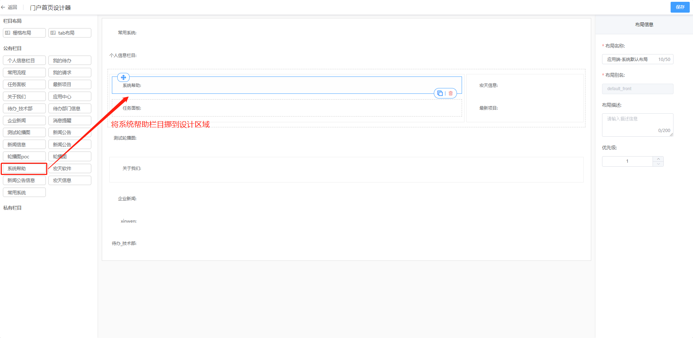Image resolution: width=693 pixels, height=338 pixels.
Task: Select the 任务面板 block on the canvas
Action: click(x=287, y=108)
